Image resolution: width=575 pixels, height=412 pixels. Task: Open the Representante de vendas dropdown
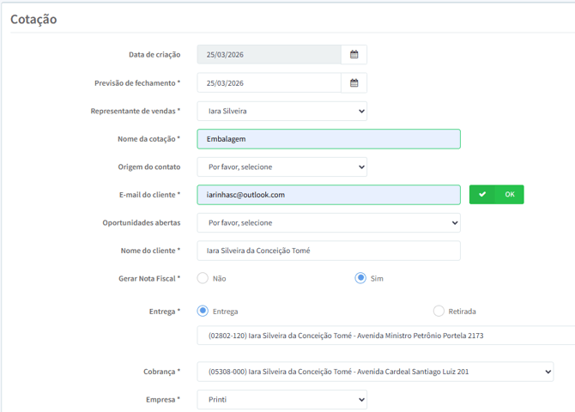coord(281,111)
